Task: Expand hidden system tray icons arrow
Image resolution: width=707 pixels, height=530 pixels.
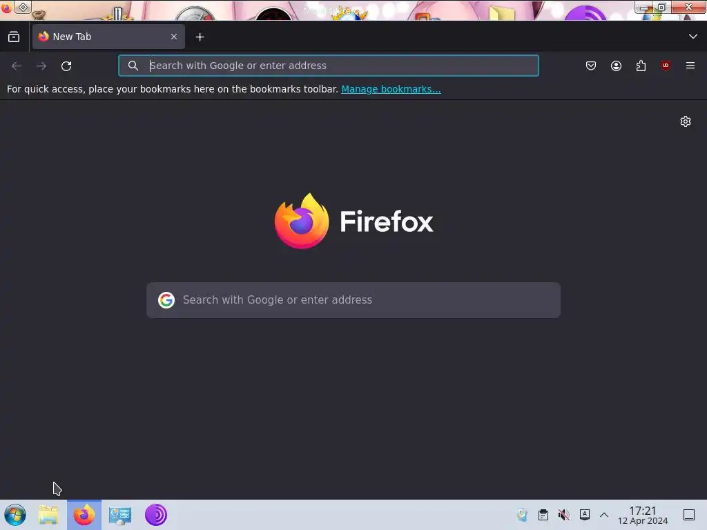Action: tap(604, 515)
